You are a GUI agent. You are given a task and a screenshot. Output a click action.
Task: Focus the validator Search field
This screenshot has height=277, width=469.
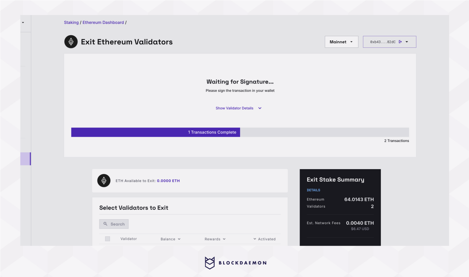114,224
